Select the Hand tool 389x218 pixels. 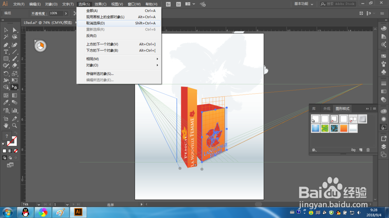pos(6,125)
